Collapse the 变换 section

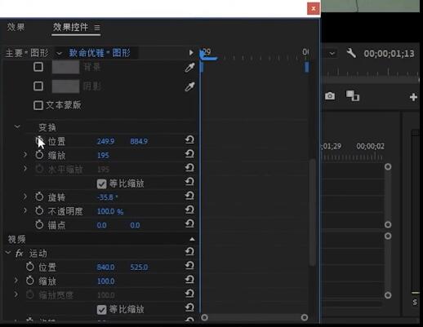tap(17, 126)
